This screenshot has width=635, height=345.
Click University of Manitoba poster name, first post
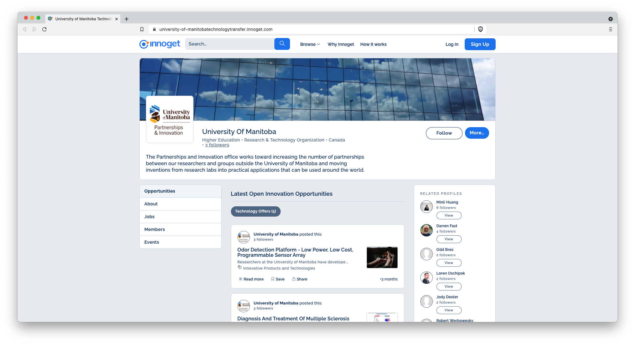point(276,234)
